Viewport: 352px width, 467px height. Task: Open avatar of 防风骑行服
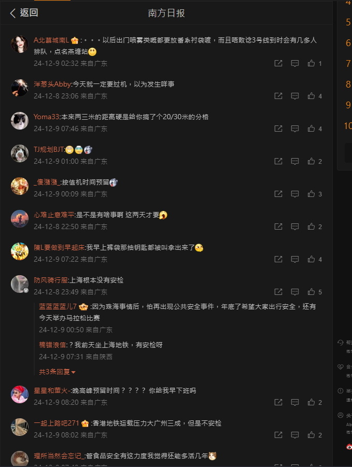point(20,284)
